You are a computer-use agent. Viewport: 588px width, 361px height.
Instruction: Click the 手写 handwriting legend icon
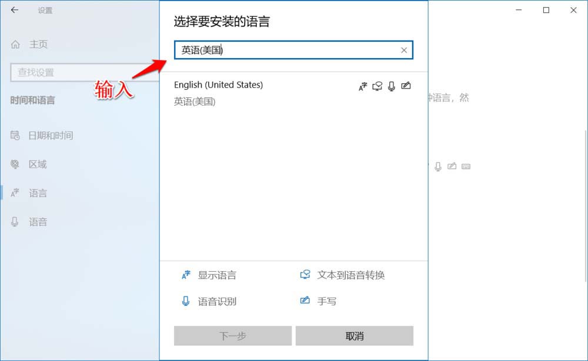(305, 301)
